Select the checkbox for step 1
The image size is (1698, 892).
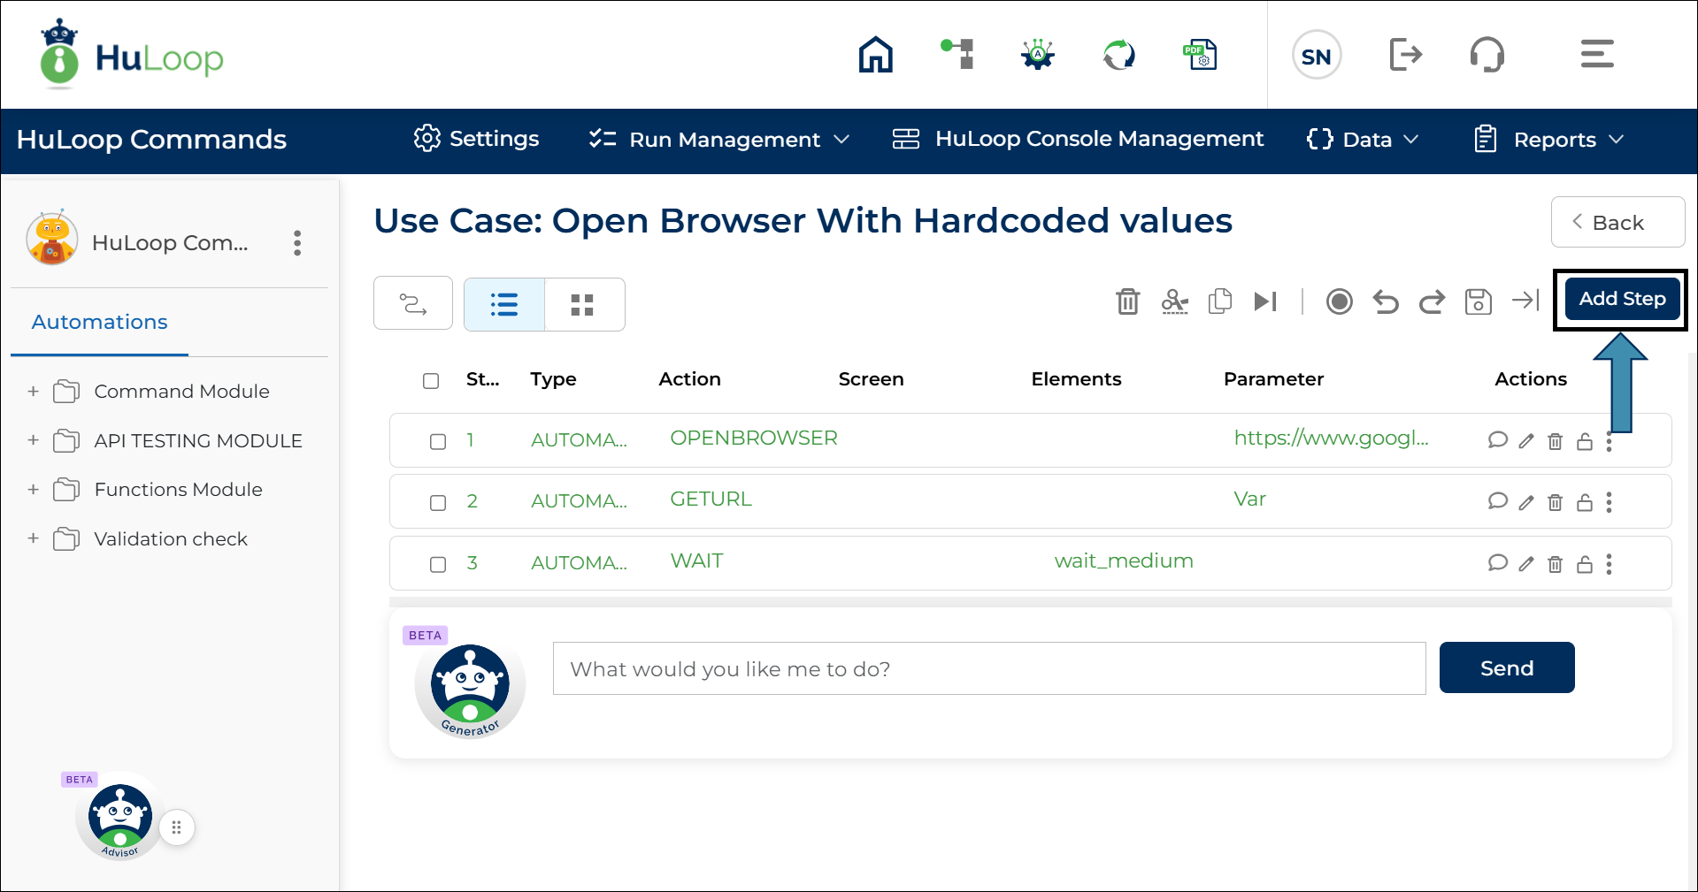pos(438,441)
